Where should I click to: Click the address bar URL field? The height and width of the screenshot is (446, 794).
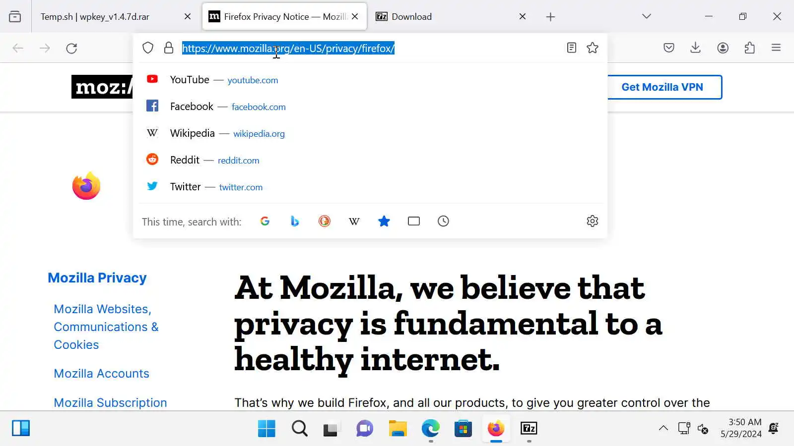[x=370, y=48]
